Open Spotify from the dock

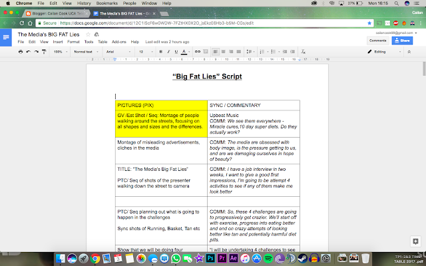[268, 258]
